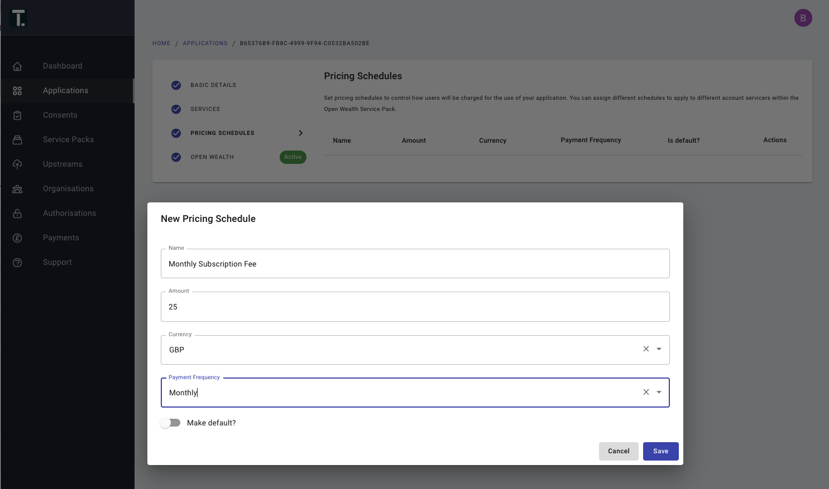Click the Payments pound icon
This screenshot has height=489, width=829.
pos(17,238)
